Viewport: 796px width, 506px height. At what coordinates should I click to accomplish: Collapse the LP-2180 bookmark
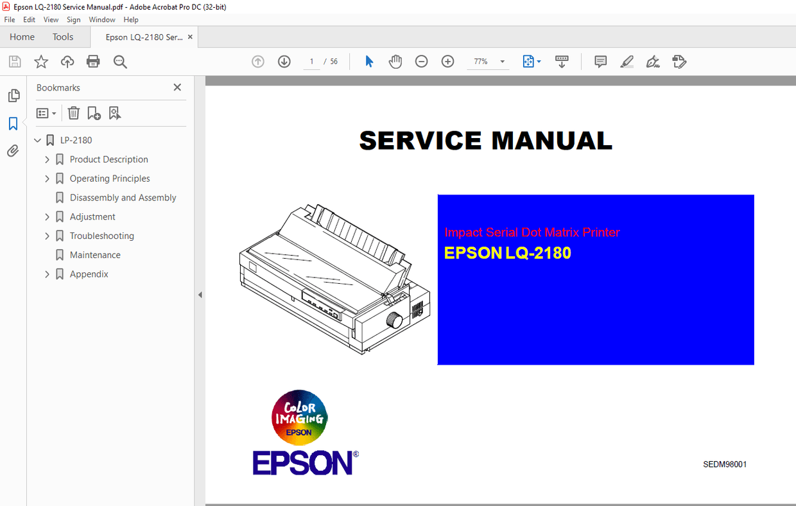[x=37, y=139]
